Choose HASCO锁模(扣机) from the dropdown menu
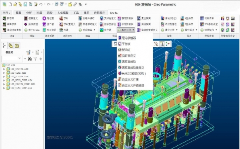 (x=135, y=74)
